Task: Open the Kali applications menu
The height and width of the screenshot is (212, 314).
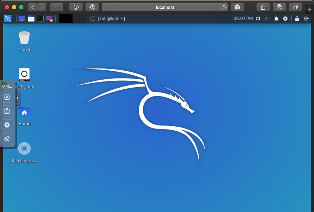Action: click(x=8, y=19)
